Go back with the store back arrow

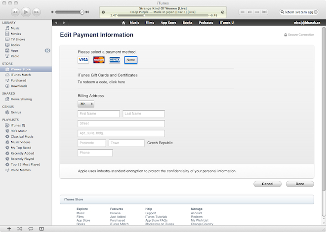[56, 23]
